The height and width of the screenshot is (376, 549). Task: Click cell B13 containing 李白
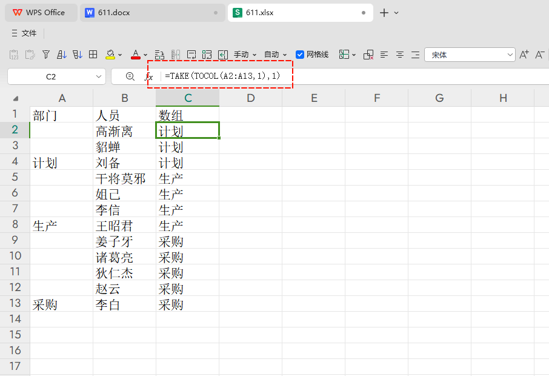pos(125,304)
